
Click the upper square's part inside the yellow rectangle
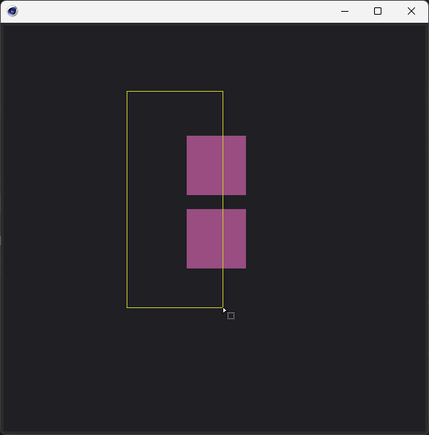[x=205, y=165]
